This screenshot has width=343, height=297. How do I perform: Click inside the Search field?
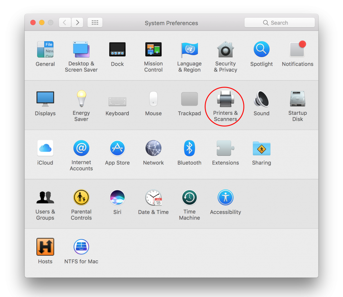280,22
